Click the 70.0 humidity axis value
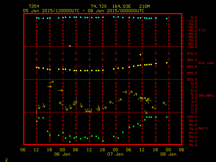The height and width of the screenshot is (162, 216). point(193,129)
